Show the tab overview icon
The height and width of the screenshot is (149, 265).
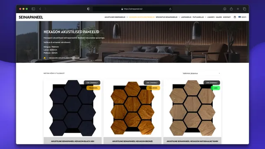[244, 9]
